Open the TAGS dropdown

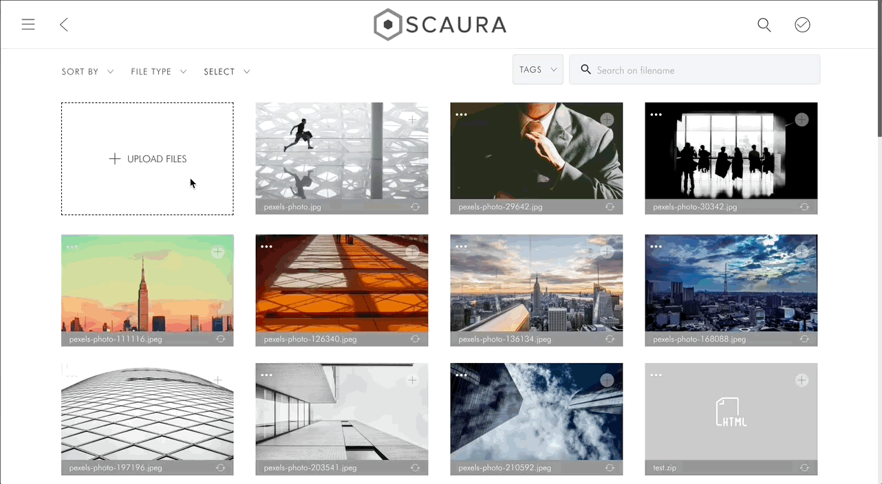[x=538, y=69]
